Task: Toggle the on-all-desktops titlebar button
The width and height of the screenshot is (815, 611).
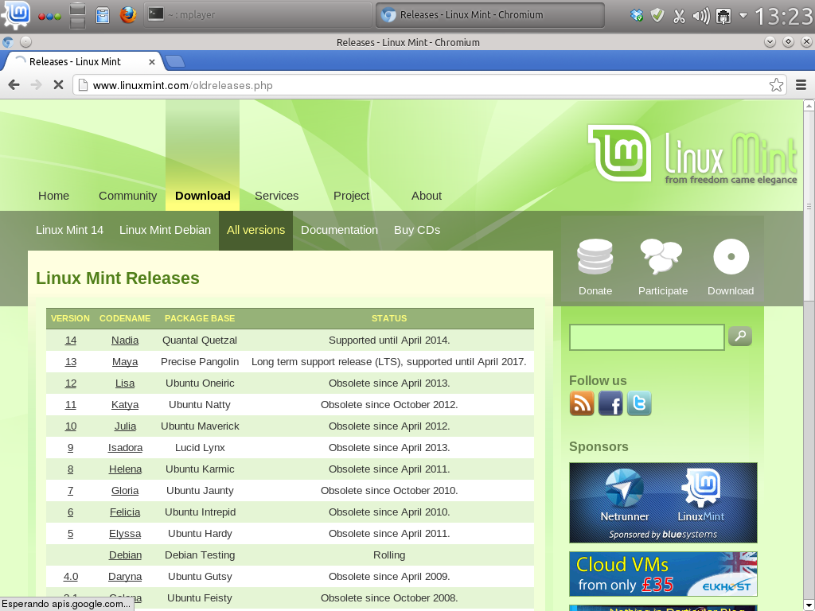Action: pos(25,42)
